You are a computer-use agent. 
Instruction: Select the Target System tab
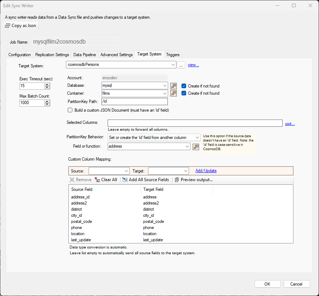click(149, 54)
